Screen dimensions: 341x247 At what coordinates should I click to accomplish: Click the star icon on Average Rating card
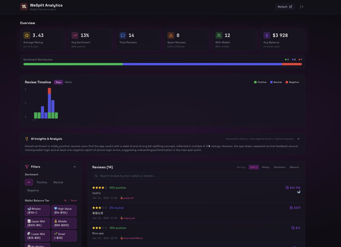click(27, 35)
